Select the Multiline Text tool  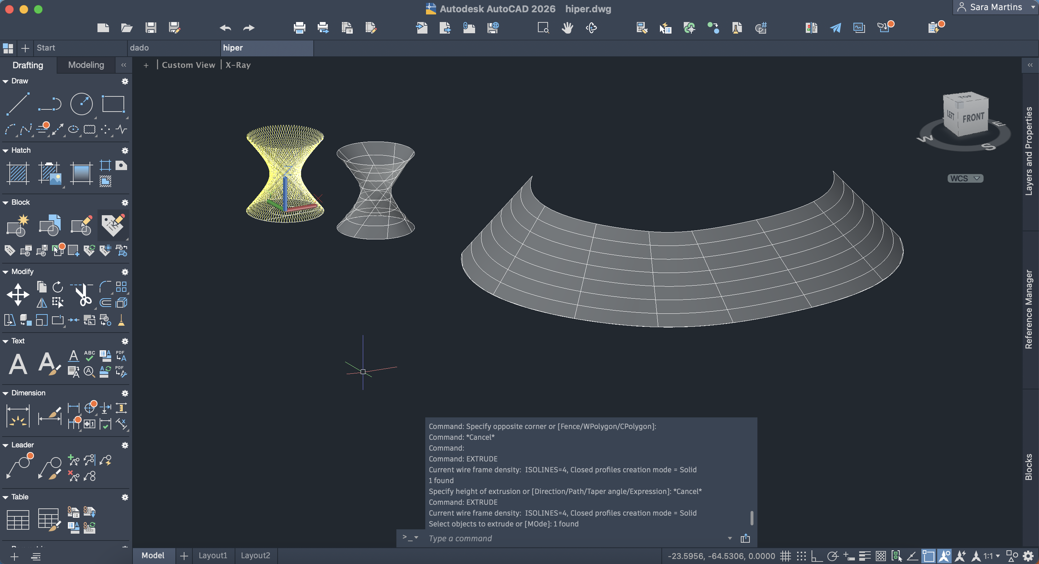tap(18, 364)
